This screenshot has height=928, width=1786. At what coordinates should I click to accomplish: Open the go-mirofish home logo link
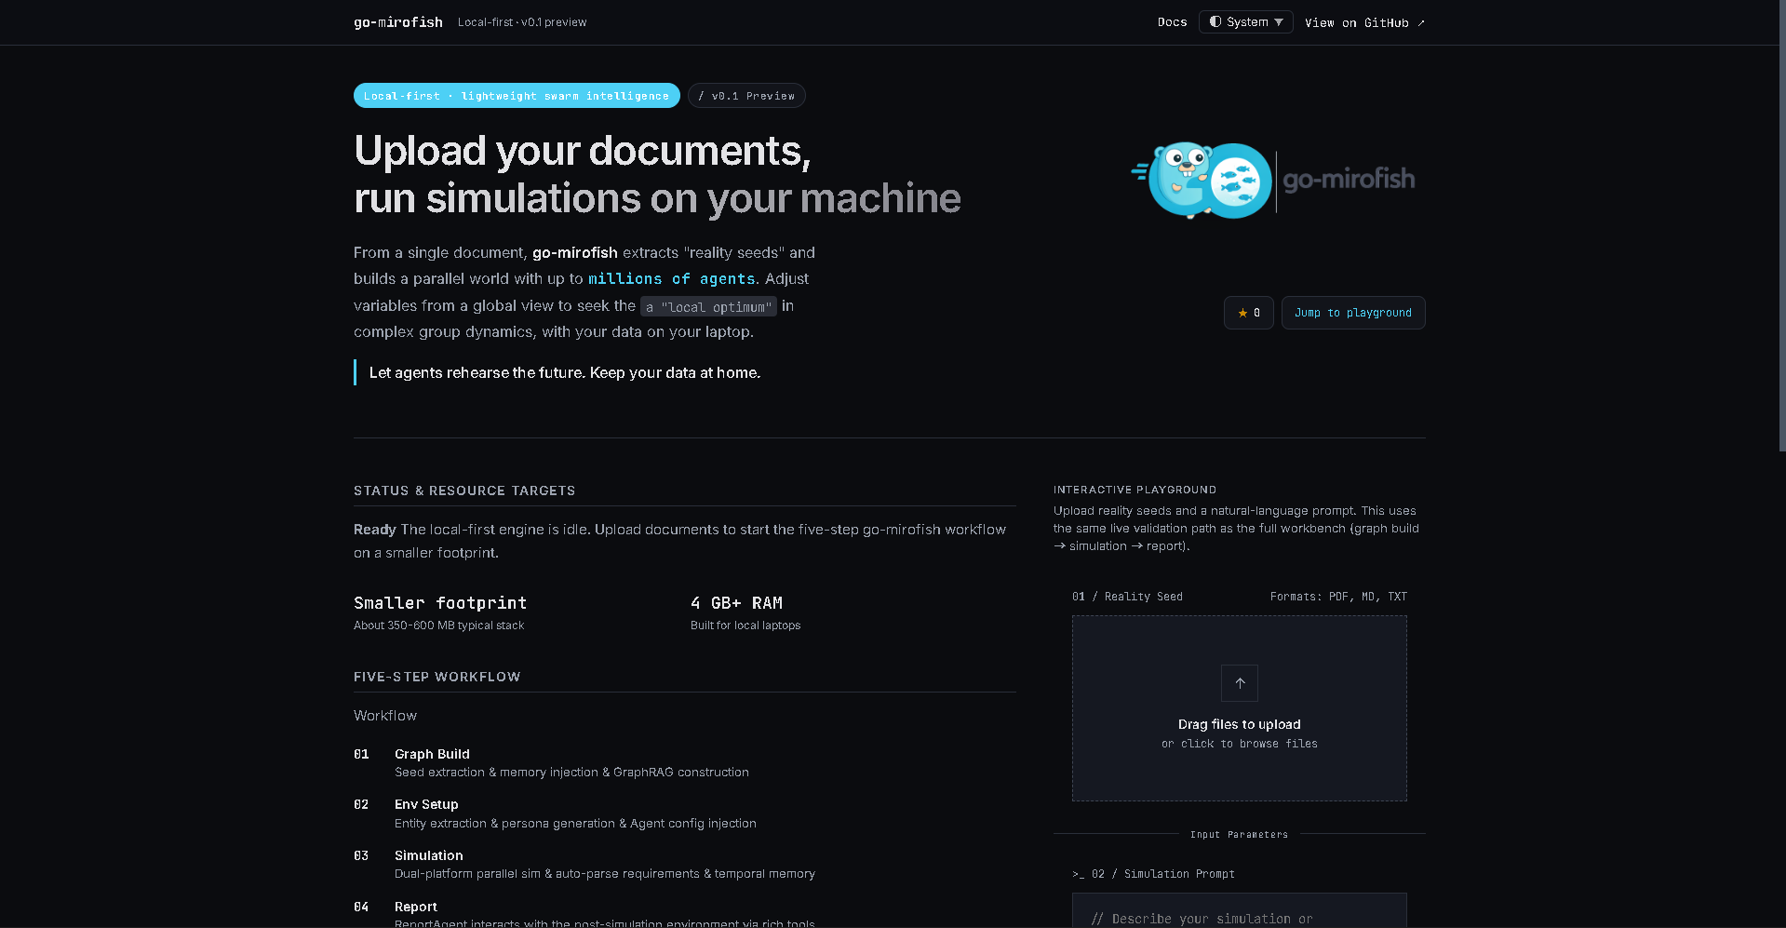point(398,22)
